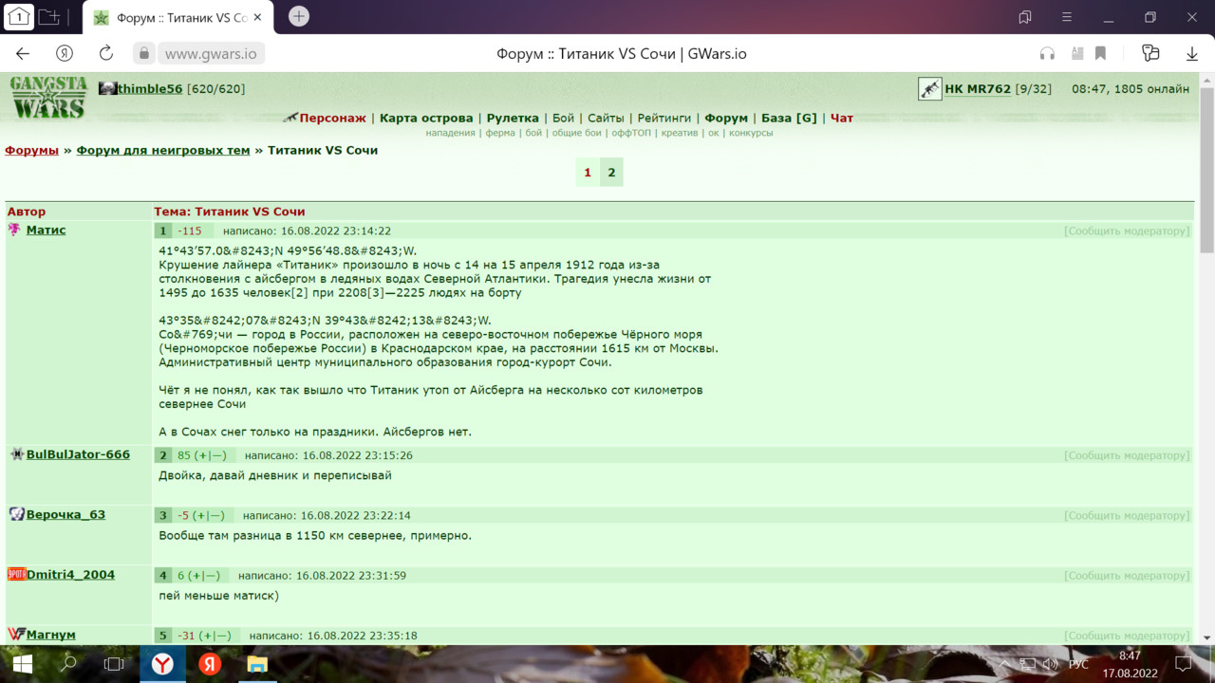Go to Карта острова
1215x683 pixels.
click(426, 119)
